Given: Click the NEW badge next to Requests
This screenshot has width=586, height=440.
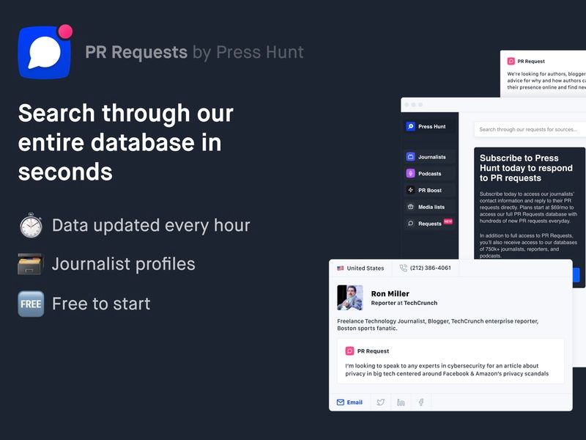Looking at the screenshot, I should [x=447, y=222].
